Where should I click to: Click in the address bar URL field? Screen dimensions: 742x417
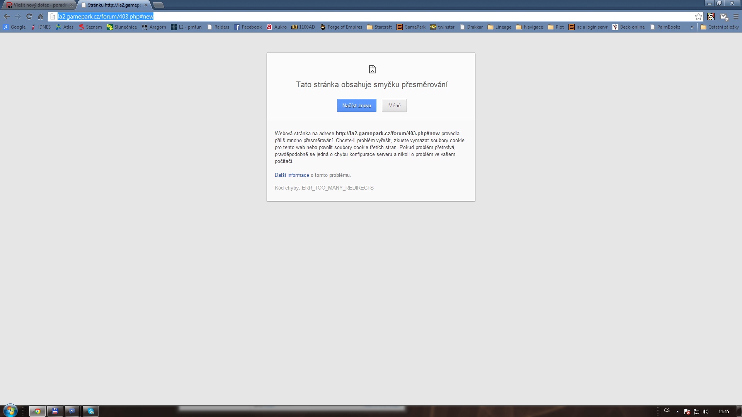click(x=348, y=17)
